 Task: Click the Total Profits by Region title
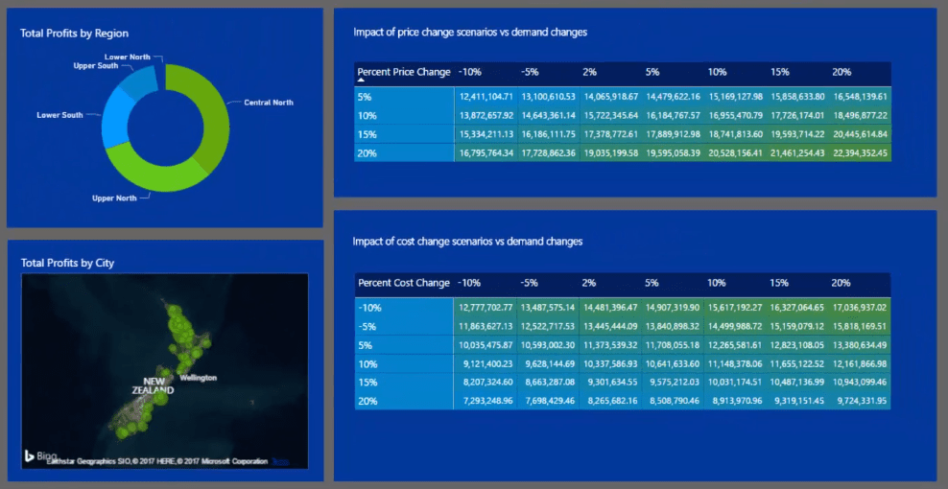pyautogui.click(x=75, y=34)
